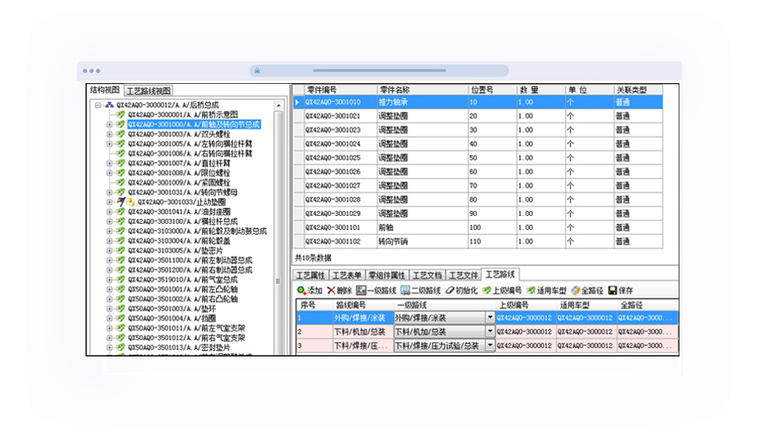Click the part icon beside 前右气室支架

point(121,338)
